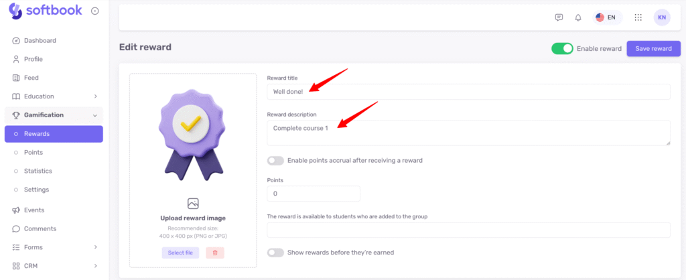This screenshot has height=280, width=686.
Task: Open the EN language selector
Action: coord(606,17)
